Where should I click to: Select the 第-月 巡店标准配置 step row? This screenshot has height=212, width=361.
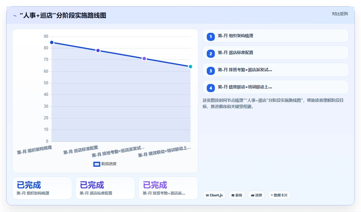[275, 53]
